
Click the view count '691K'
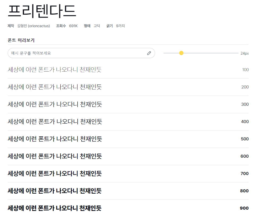(x=73, y=26)
